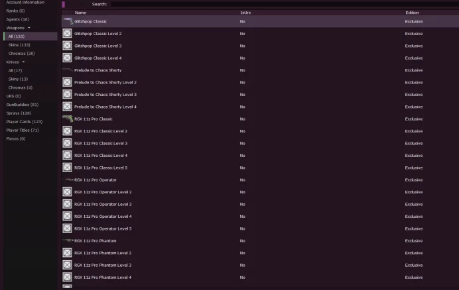
Task: Sort by the Name column header
Action: pos(80,13)
